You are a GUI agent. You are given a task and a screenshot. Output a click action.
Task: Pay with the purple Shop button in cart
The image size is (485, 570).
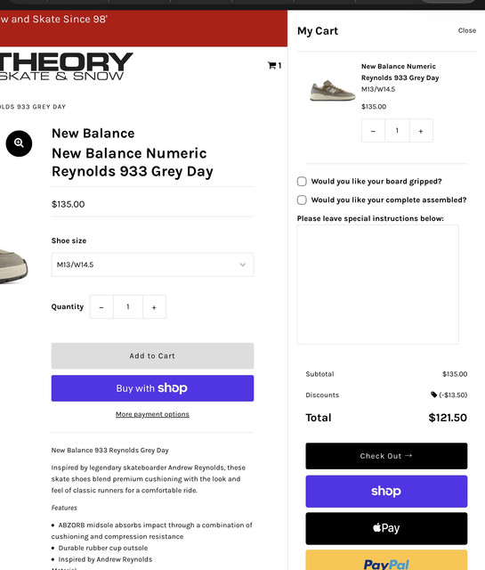click(x=386, y=492)
